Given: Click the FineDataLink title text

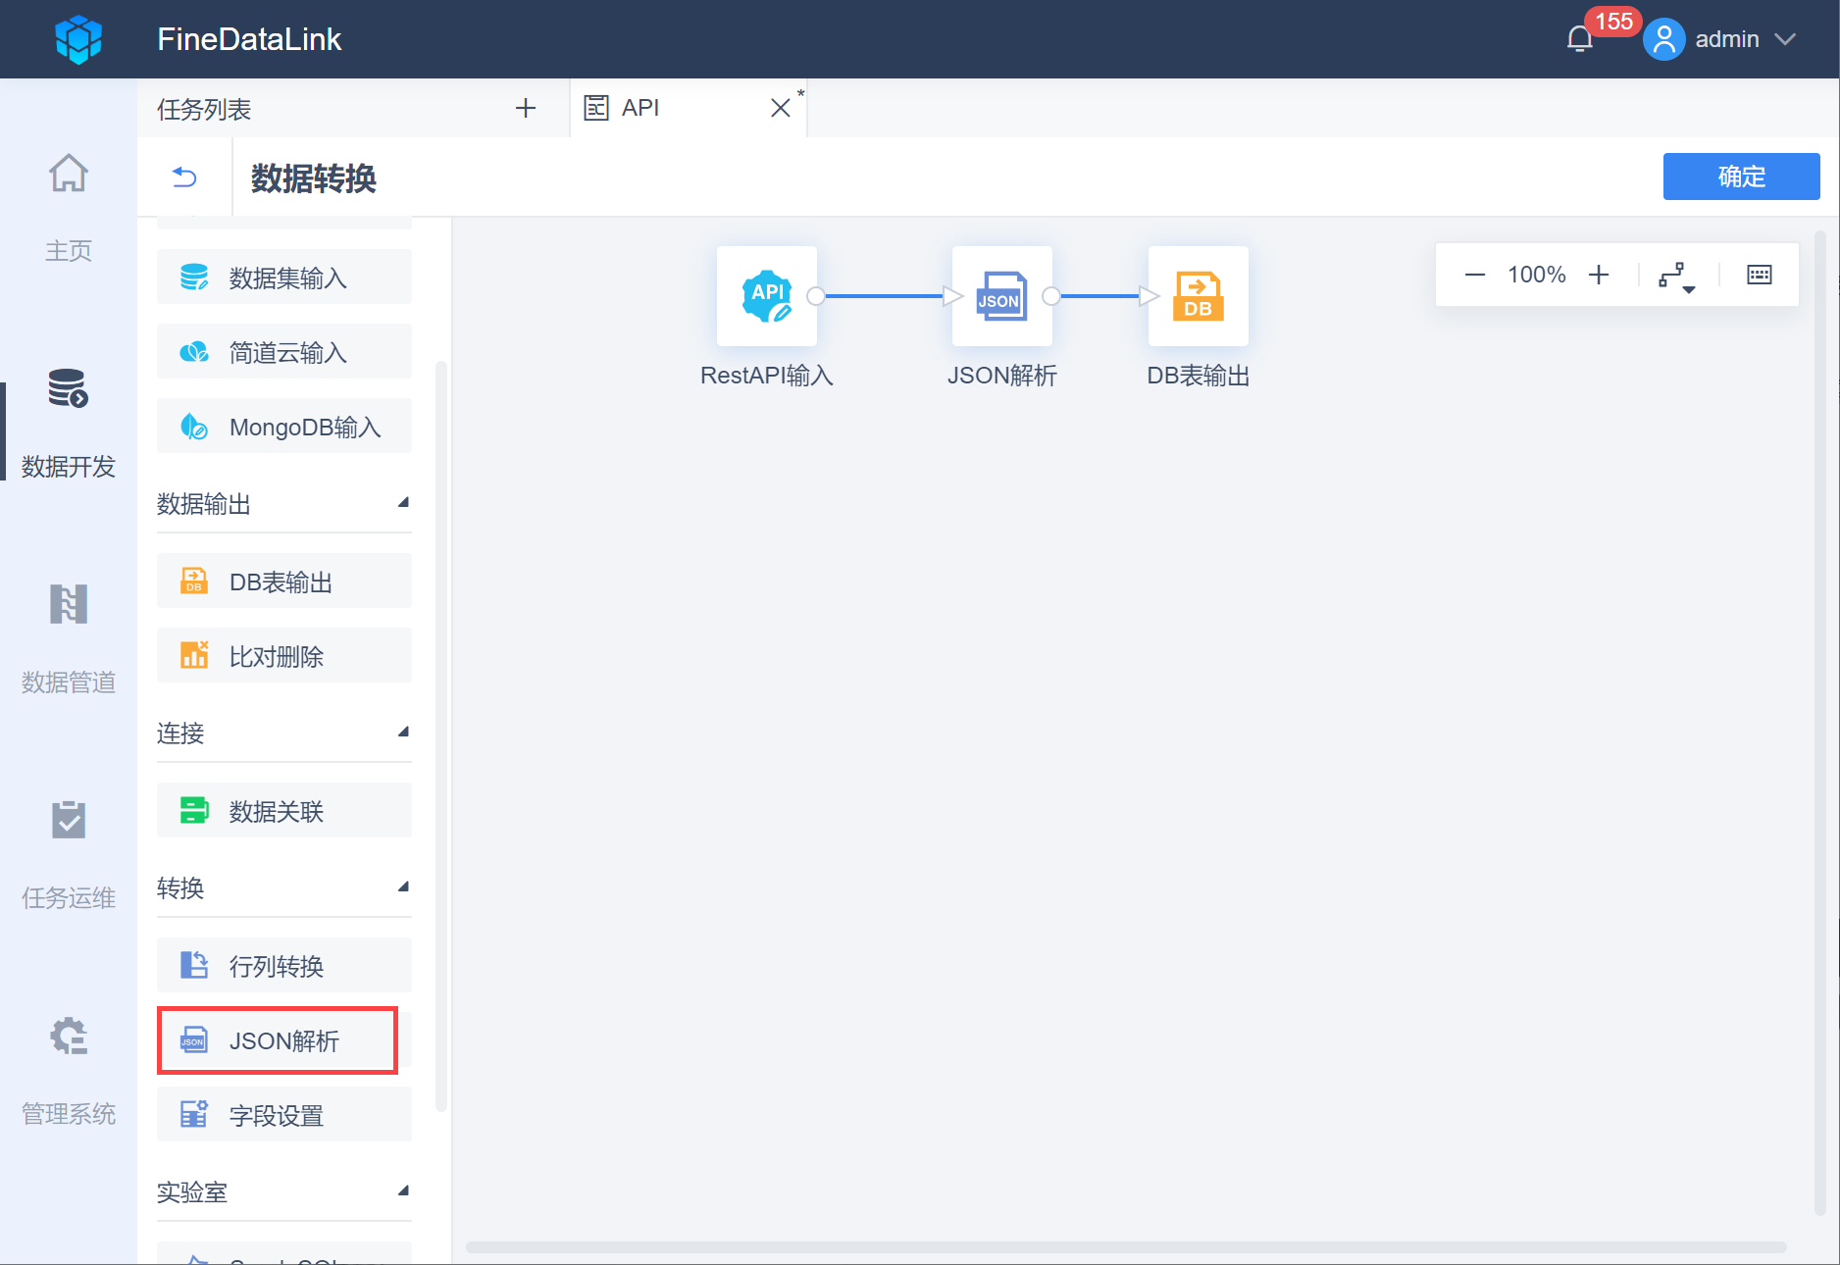Looking at the screenshot, I should pyautogui.click(x=249, y=39).
